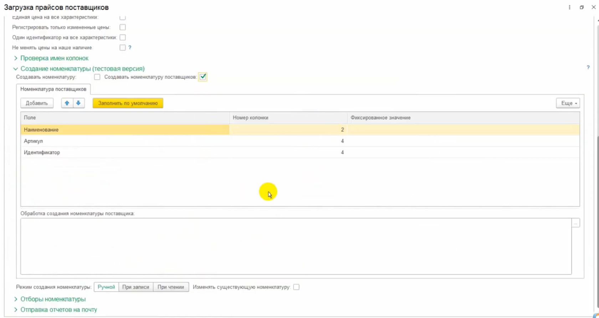Focus 'Обработка создания номенклатуры поставщика' text area
Viewport: 599px width, 318px height.
[x=296, y=246]
